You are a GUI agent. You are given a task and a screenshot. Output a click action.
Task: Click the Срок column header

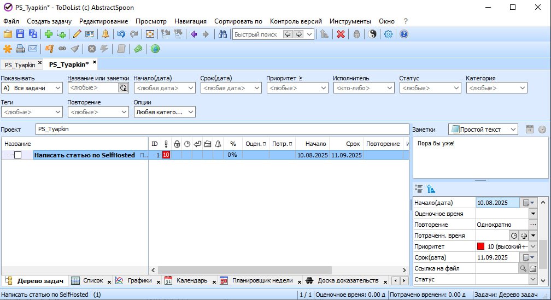coord(353,144)
